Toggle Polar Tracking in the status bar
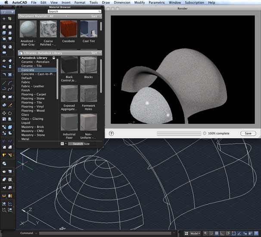This screenshot has width=261, height=237. point(228,234)
